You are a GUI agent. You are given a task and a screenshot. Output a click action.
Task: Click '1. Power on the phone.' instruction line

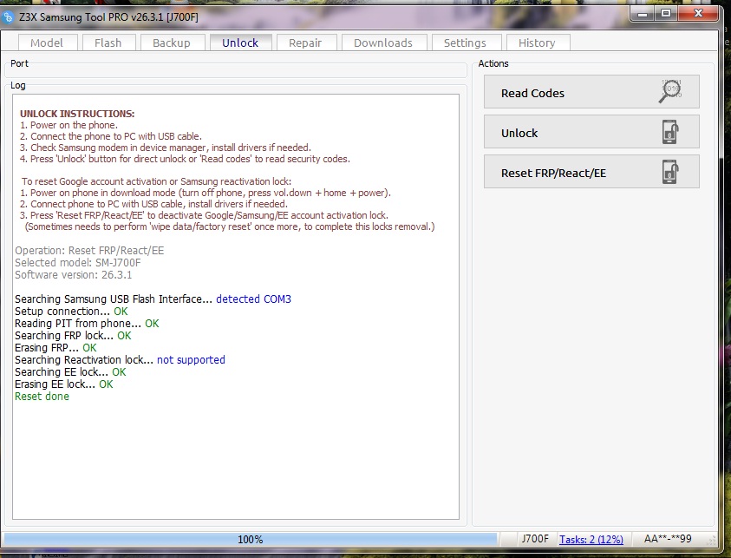pos(69,125)
